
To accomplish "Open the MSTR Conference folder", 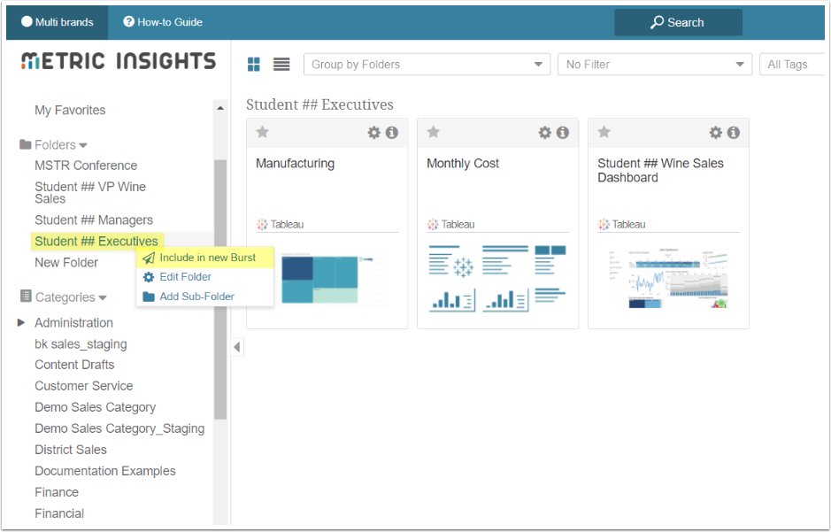I will 86,166.
